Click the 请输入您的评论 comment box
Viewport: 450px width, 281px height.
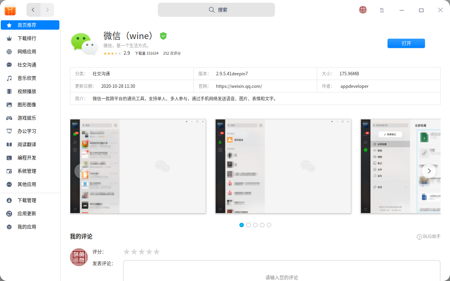(x=282, y=271)
